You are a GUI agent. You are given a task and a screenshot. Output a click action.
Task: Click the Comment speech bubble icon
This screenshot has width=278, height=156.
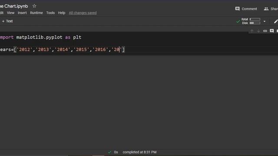(238, 9)
